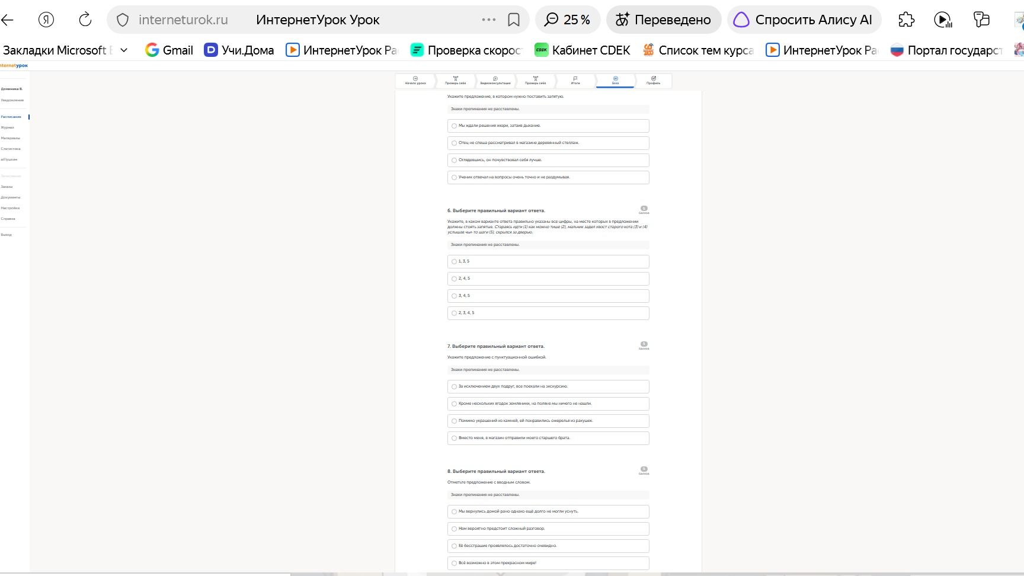The image size is (1024, 576).
Task: Select answer 'Помимо украшений из камней…'
Action: point(548,421)
